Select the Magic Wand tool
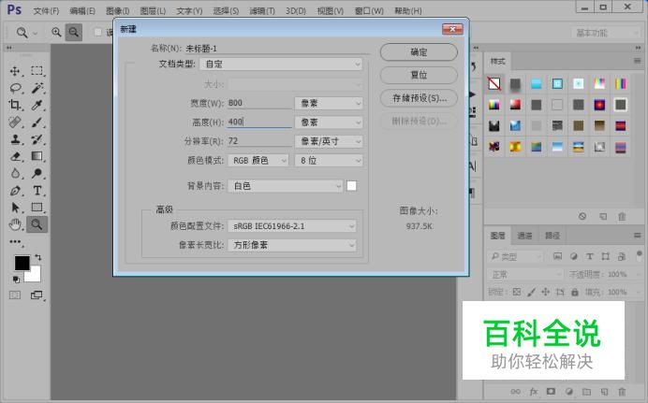This screenshot has width=648, height=403. pyautogui.click(x=37, y=88)
